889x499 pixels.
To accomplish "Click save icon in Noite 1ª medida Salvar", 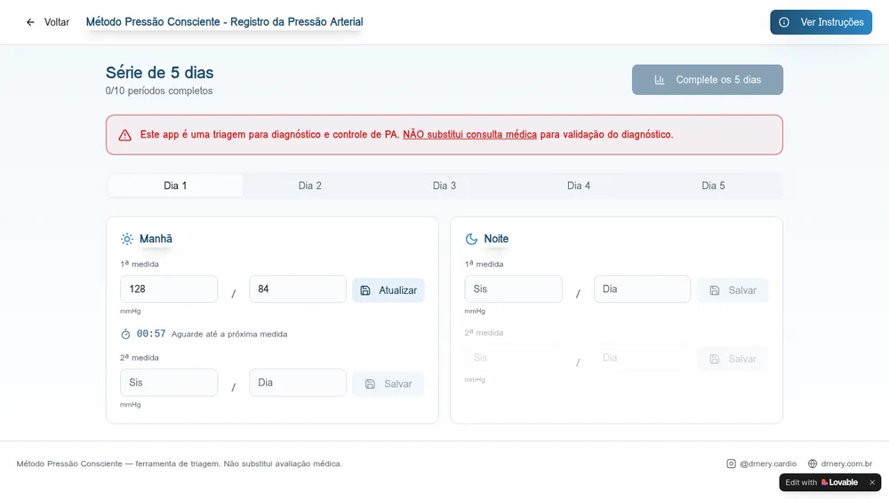I will (x=715, y=290).
